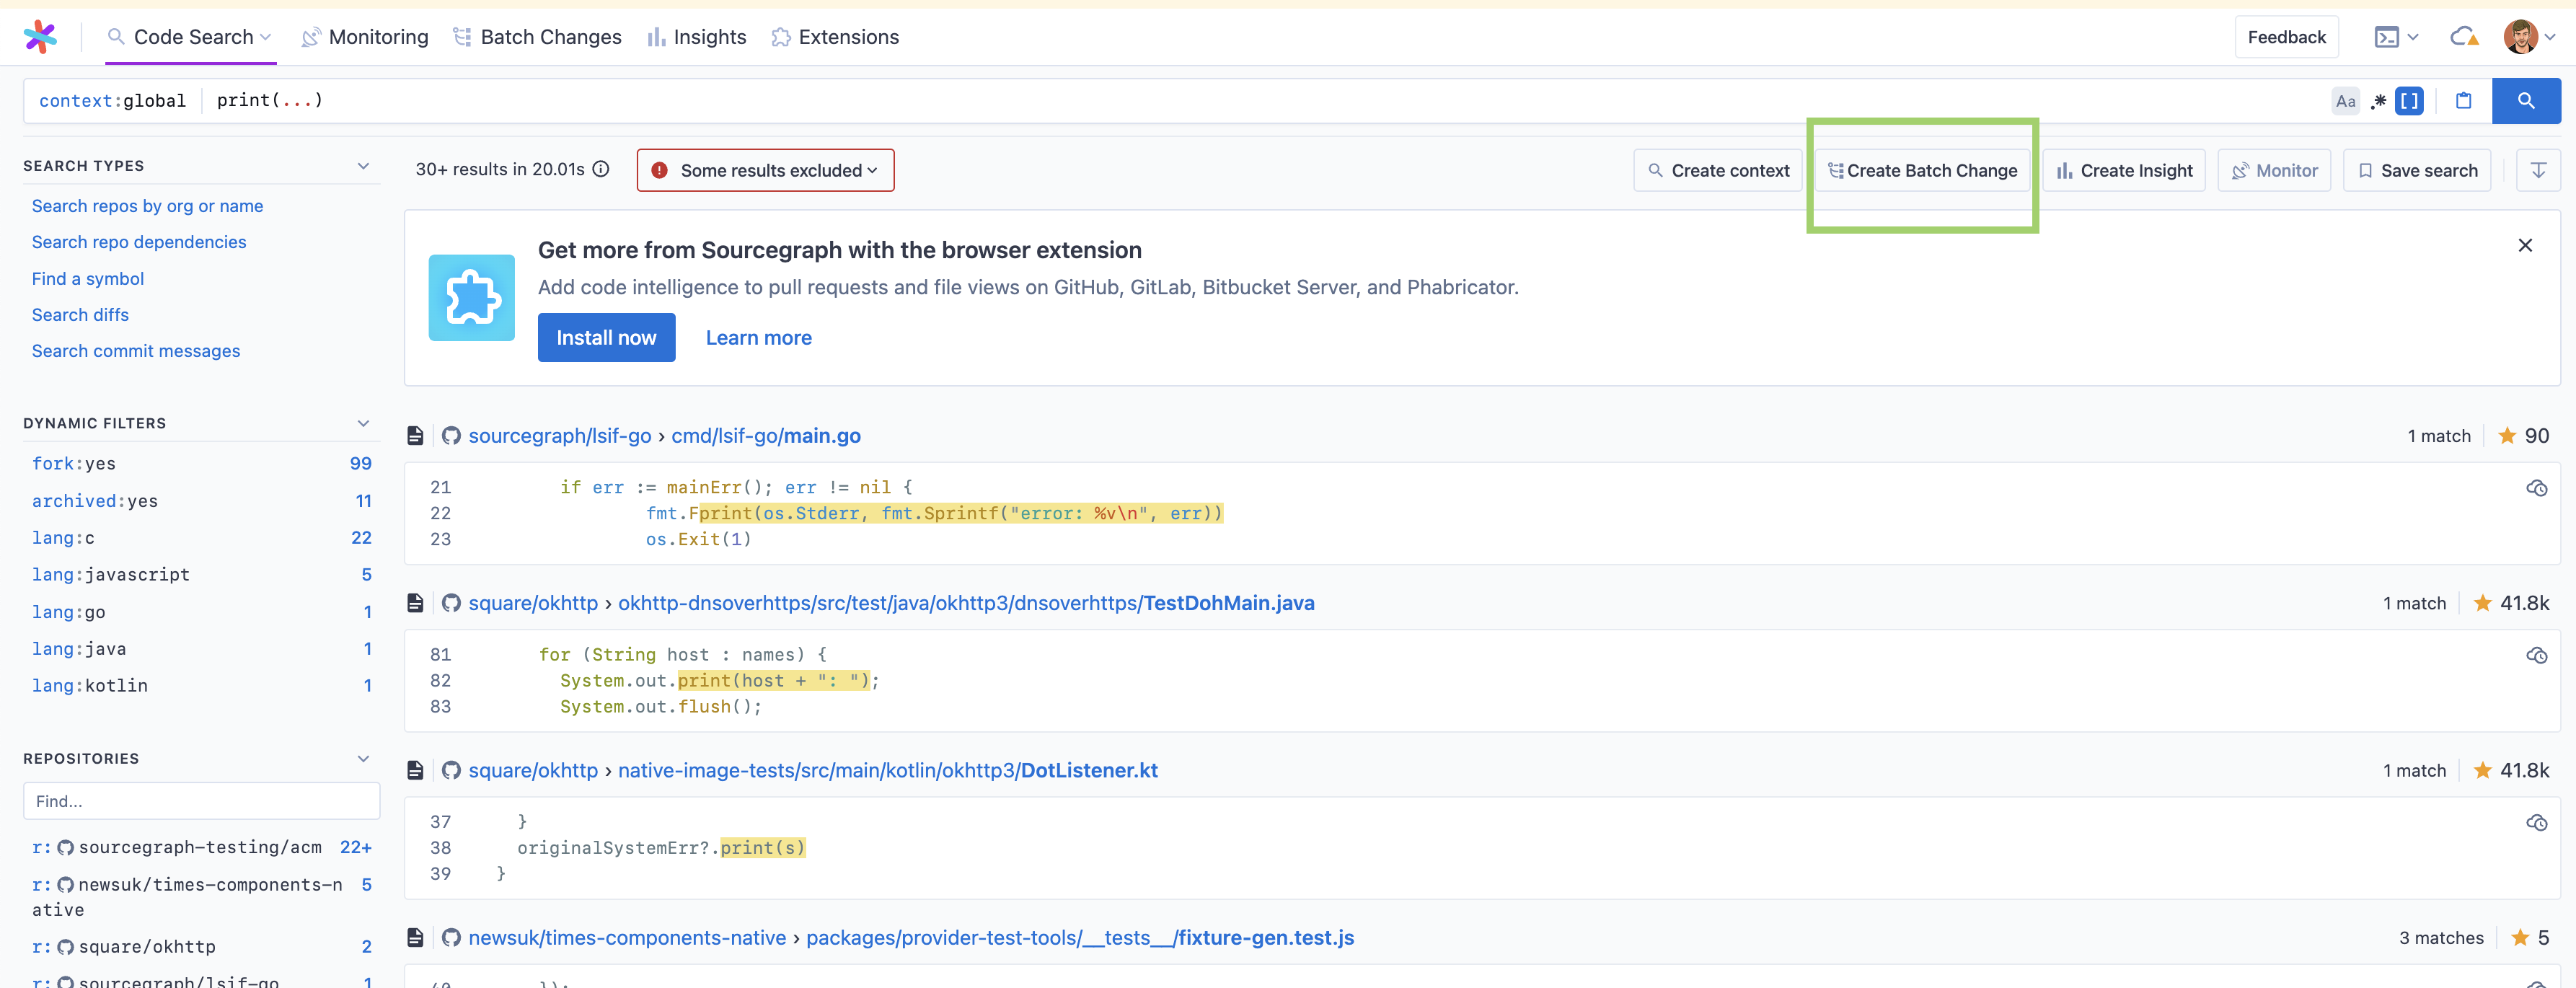This screenshot has height=988, width=2576.
Task: Click the Sourcegraph logo icon
Action: pyautogui.click(x=40, y=37)
